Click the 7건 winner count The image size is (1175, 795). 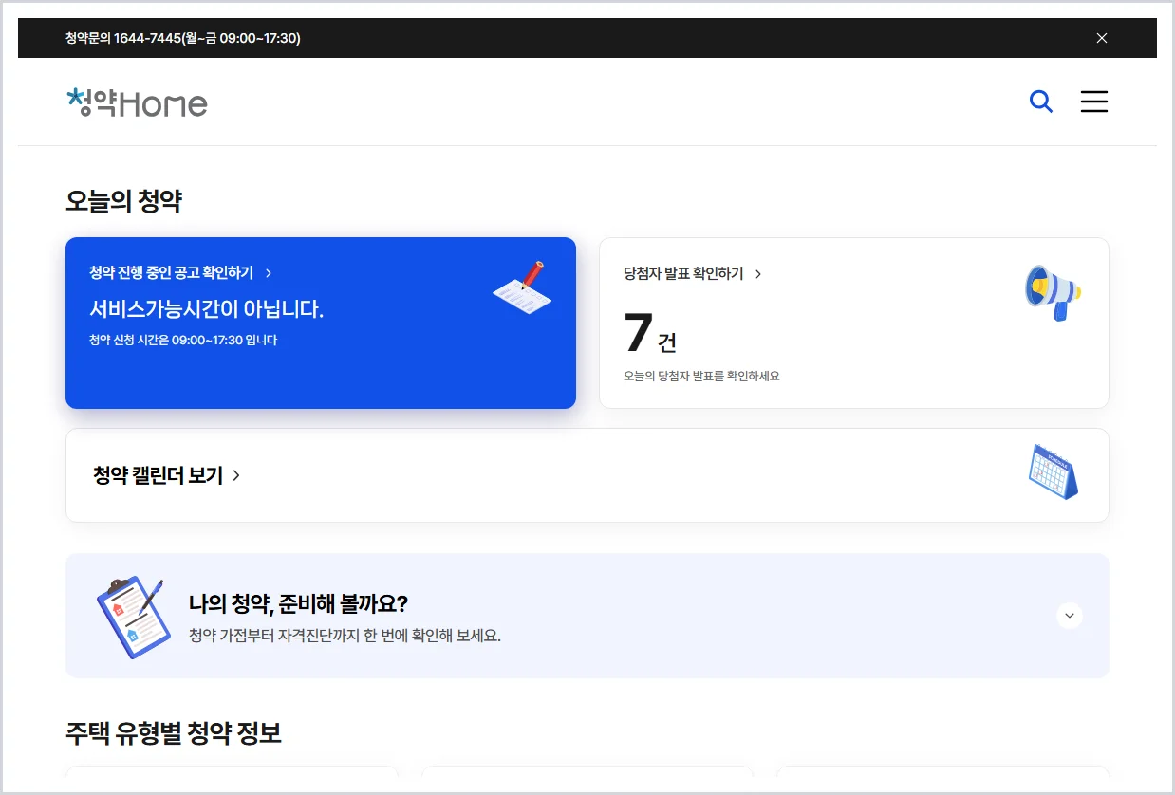tap(650, 334)
